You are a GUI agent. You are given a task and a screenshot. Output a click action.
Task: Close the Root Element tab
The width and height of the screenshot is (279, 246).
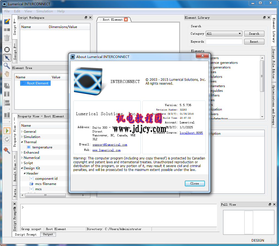point(126,20)
